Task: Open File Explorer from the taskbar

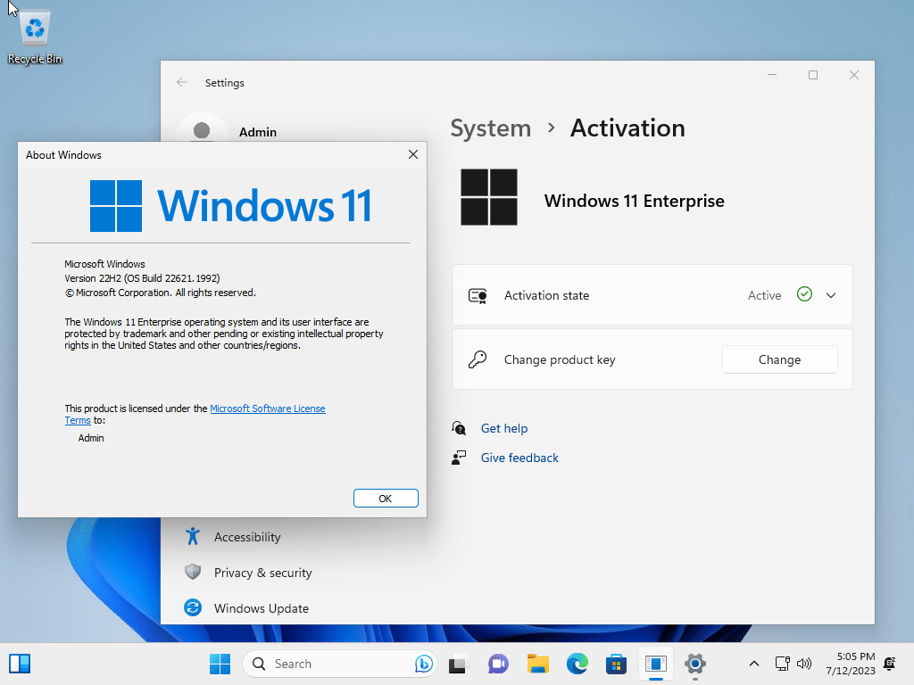Action: tap(538, 664)
